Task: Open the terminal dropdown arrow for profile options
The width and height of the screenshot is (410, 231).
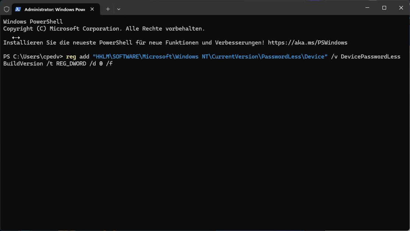Action: coord(118,9)
